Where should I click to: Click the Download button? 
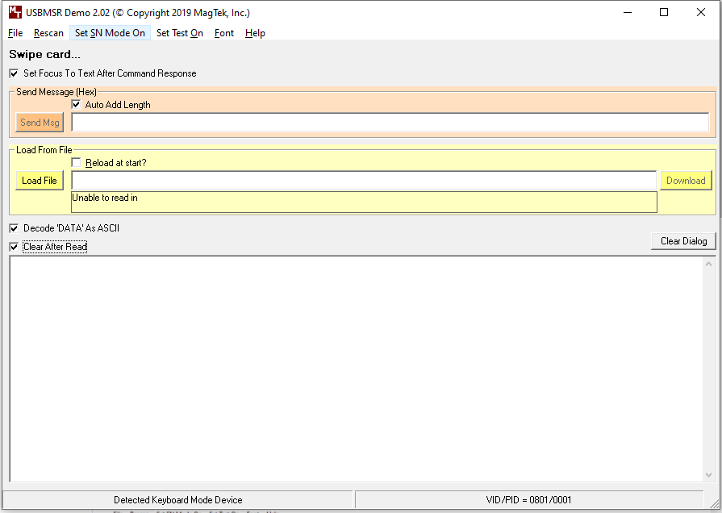(686, 181)
